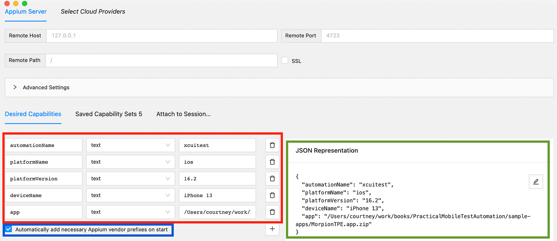Delete the platformName capability row

click(x=272, y=162)
